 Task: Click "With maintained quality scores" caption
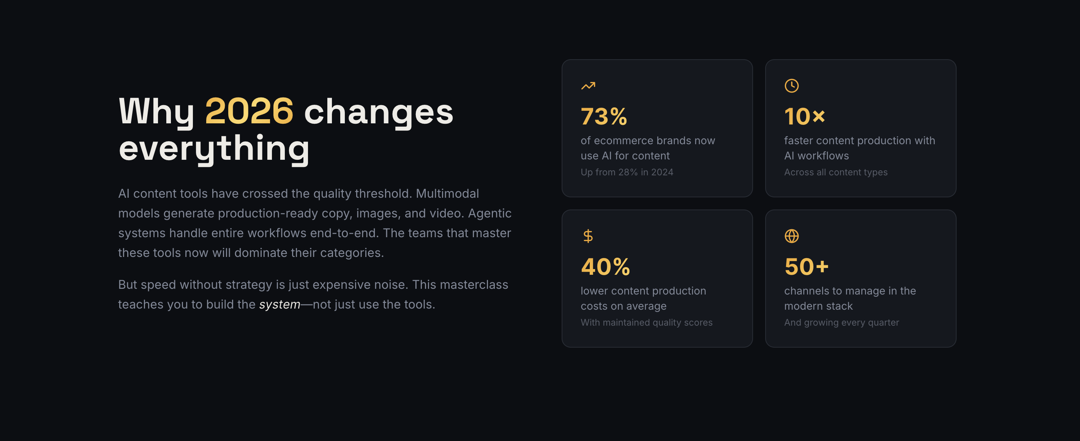click(646, 323)
